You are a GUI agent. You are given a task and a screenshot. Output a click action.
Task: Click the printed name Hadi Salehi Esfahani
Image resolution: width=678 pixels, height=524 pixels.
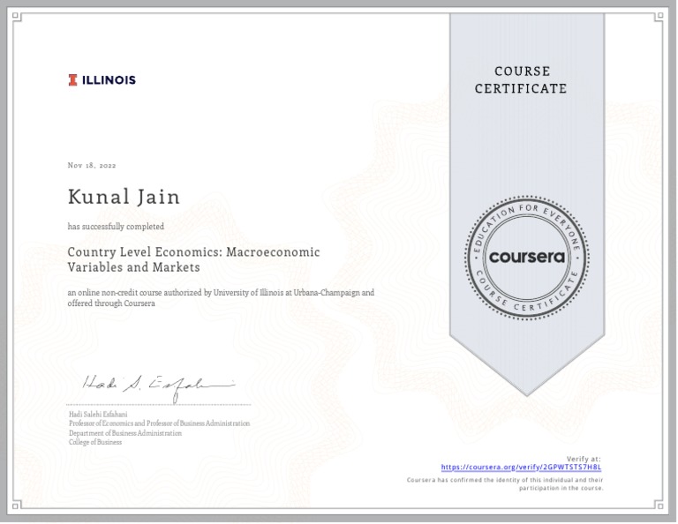click(x=98, y=415)
